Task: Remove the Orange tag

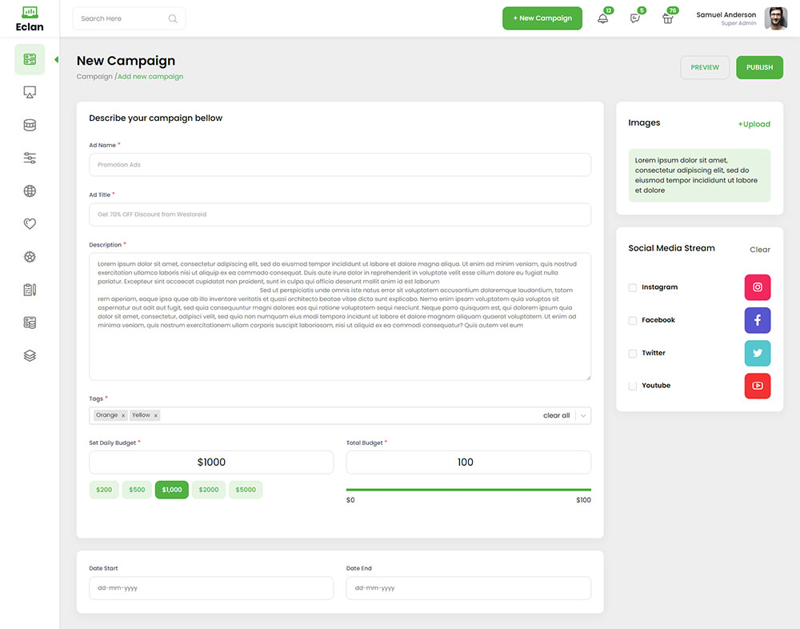Action: (x=123, y=415)
